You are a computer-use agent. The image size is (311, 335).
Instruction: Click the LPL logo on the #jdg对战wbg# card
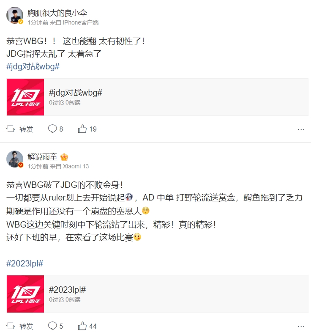click(x=25, y=97)
